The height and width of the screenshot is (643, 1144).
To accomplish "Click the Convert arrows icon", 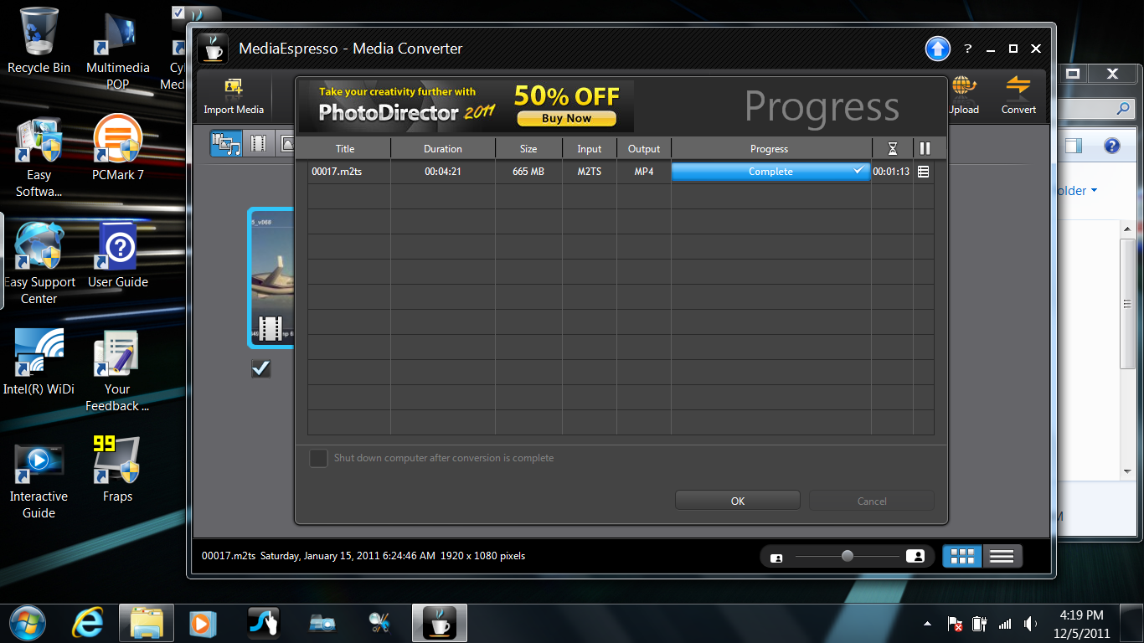I will 1018,85.
